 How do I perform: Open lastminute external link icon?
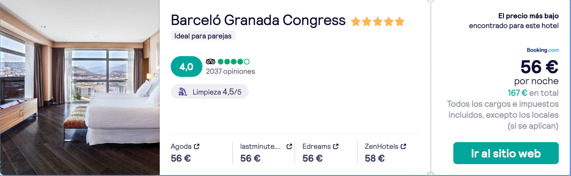point(289,146)
